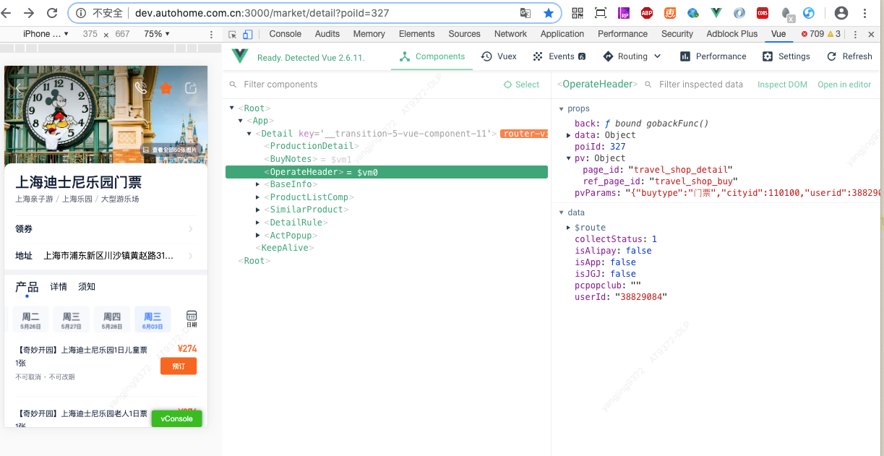Open the Routing dropdown
This screenshot has width=884, height=456.
pos(631,56)
